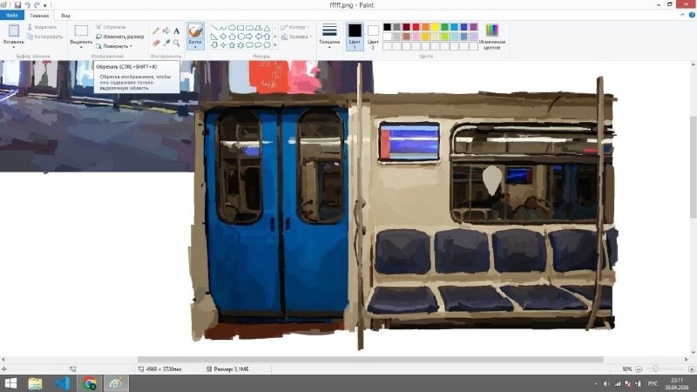Select the Color picker eyedropper tool
The width and height of the screenshot is (697, 392).
click(166, 43)
